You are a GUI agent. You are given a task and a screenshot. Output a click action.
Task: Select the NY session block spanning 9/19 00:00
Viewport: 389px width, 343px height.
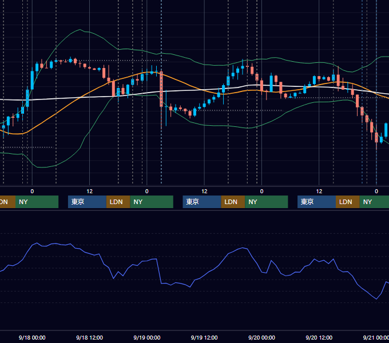pos(152,202)
